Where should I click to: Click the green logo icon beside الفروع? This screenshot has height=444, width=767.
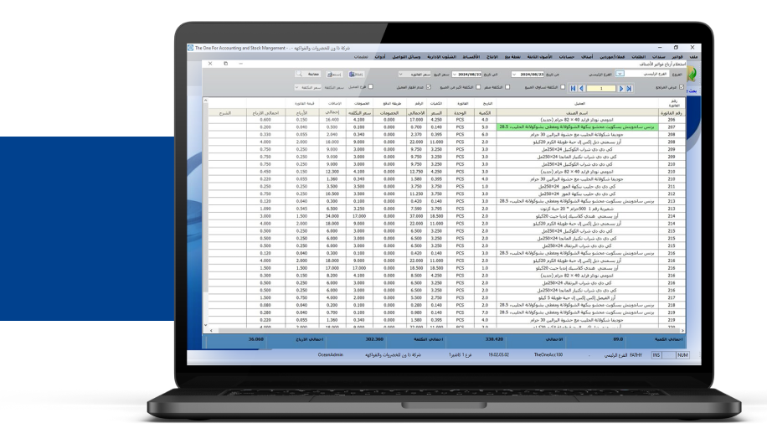coord(692,75)
